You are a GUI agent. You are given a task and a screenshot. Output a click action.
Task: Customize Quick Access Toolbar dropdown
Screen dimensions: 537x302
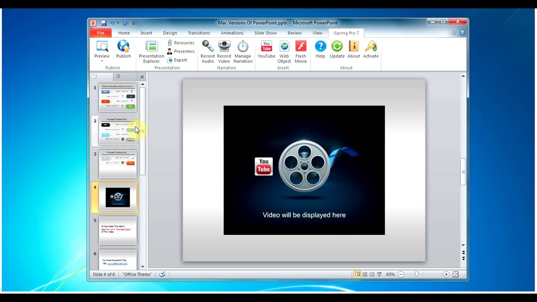(x=133, y=23)
